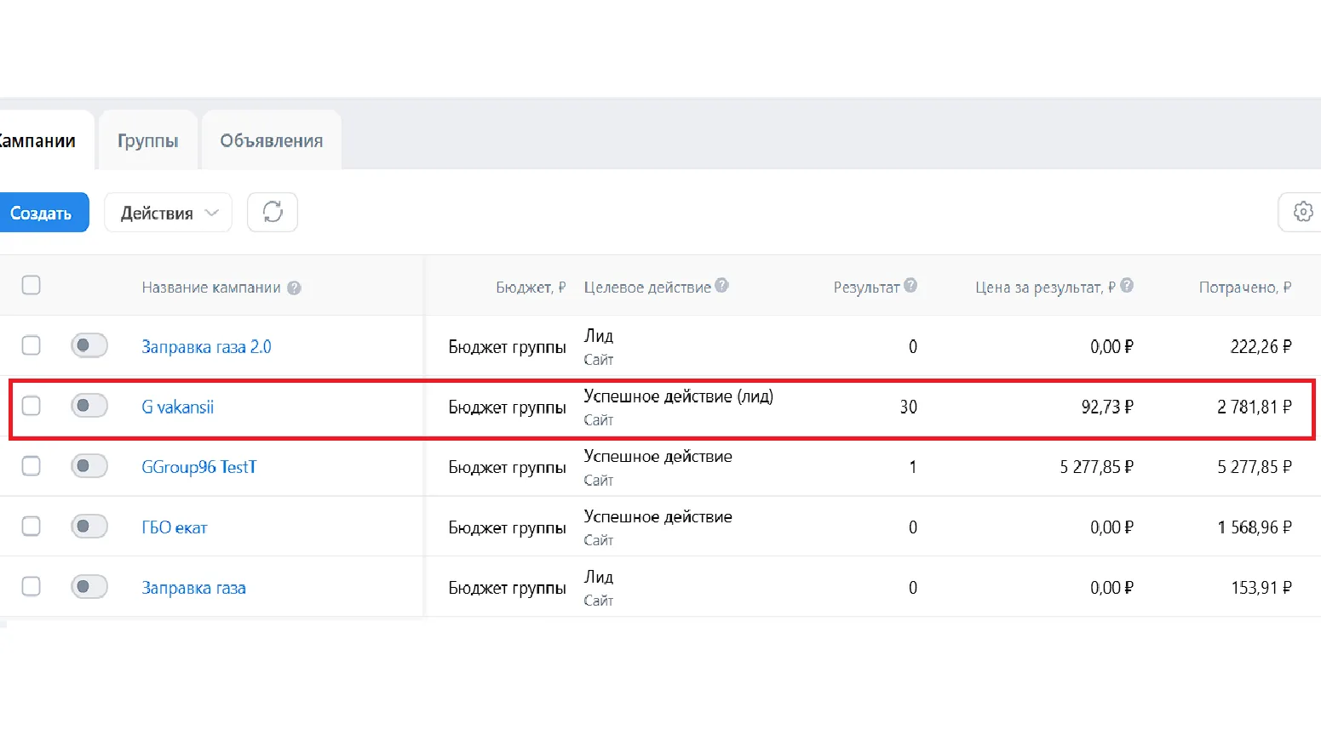Switch to the Объявления tab
The height and width of the screenshot is (752, 1321).
[272, 140]
